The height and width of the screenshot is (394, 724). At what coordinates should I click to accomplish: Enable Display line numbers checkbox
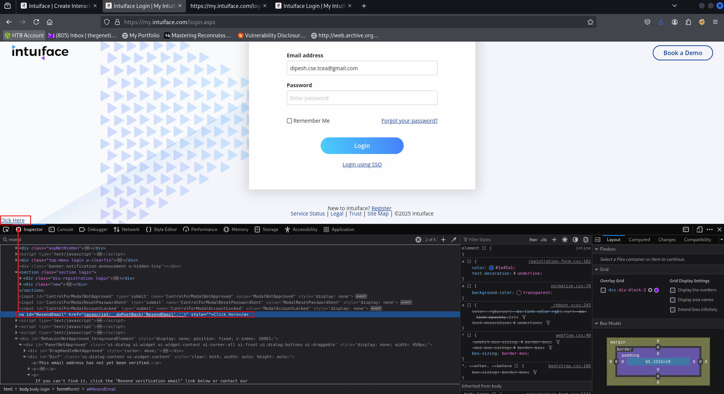coord(672,290)
